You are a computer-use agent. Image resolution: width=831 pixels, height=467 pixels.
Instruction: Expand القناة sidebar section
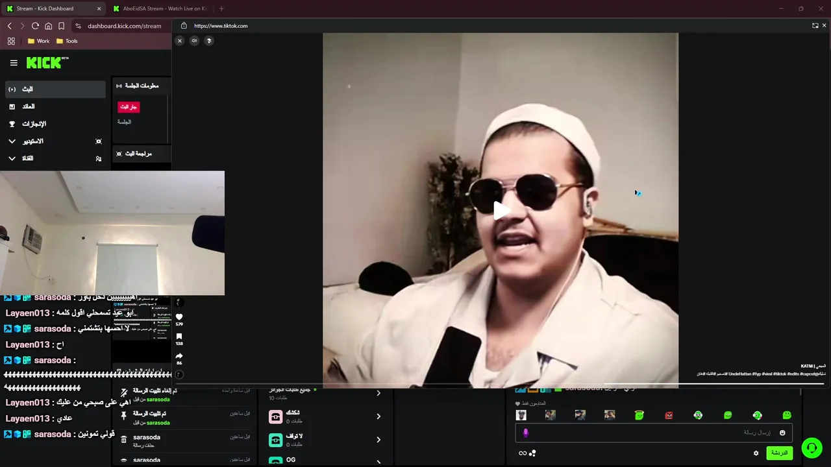point(12,158)
